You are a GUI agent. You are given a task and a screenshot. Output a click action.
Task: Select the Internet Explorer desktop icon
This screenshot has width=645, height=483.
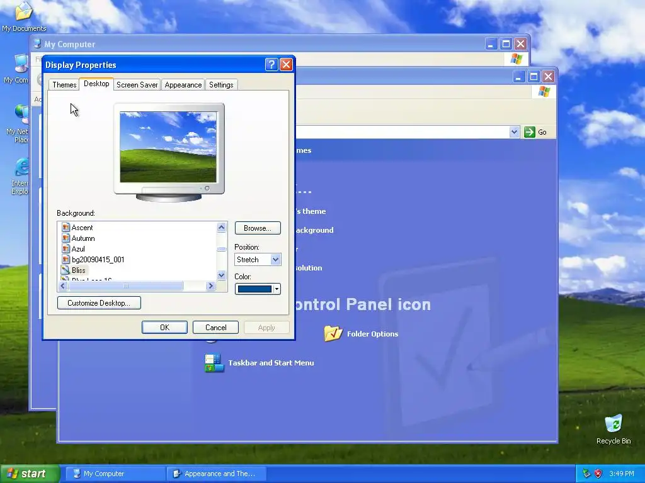pyautogui.click(x=21, y=176)
